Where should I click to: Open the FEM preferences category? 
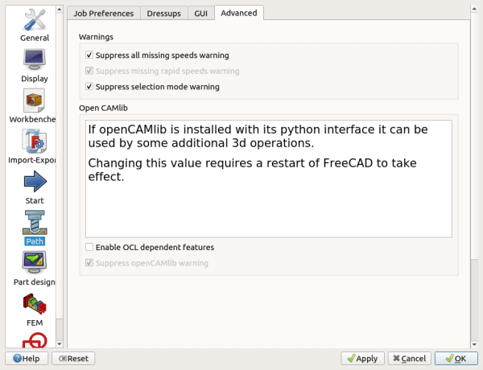[34, 310]
